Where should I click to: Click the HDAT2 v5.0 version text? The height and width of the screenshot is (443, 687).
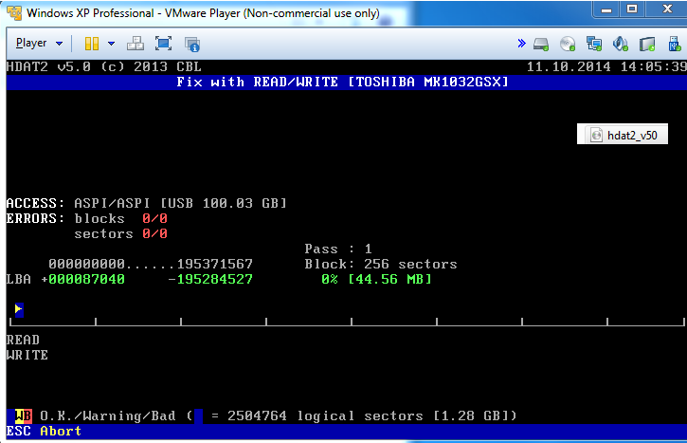click(x=104, y=66)
